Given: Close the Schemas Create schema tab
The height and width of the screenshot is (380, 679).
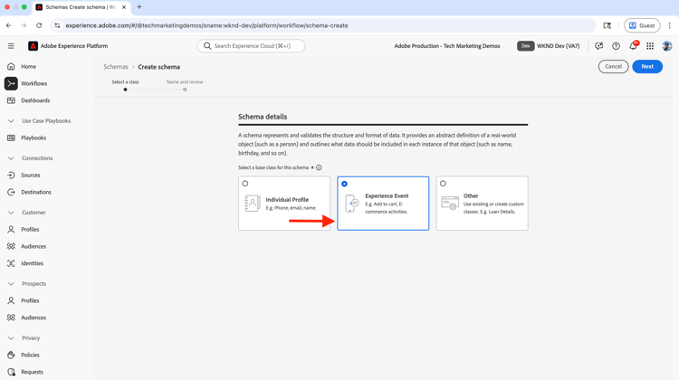Looking at the screenshot, I should (124, 7).
